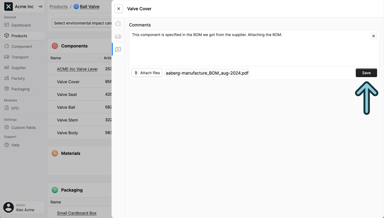Open Custom fields settings
Image resolution: width=384 pixels, height=218 pixels.
point(23,127)
